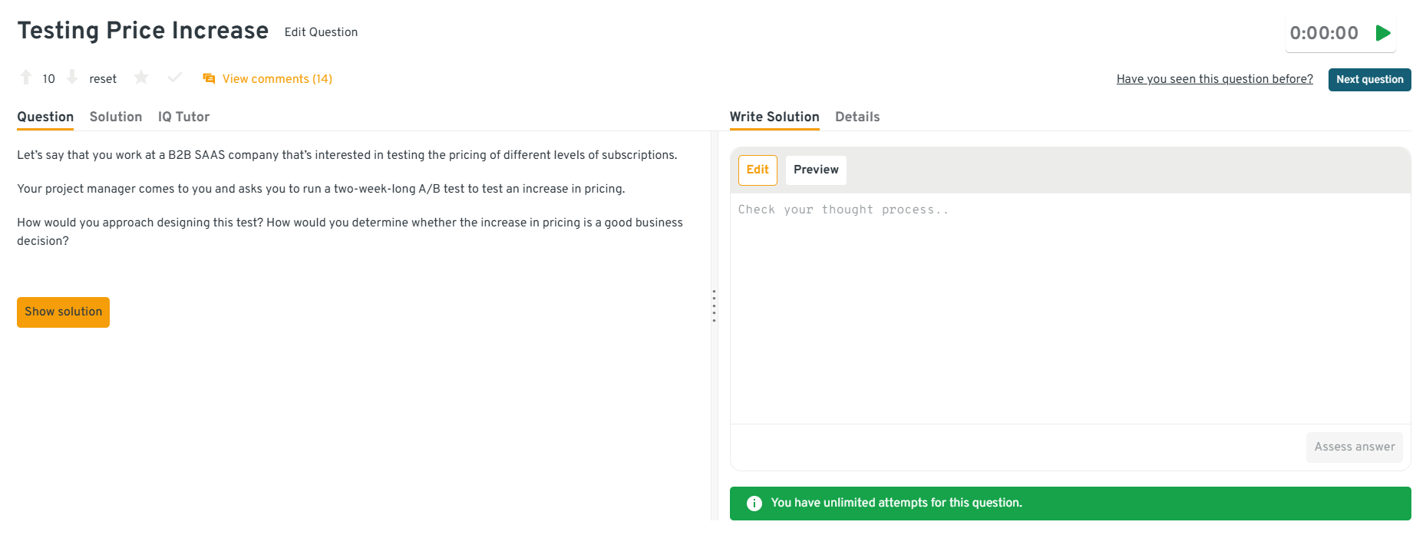1426x535 pixels.
Task: Go to the Next question
Action: [1369, 80]
